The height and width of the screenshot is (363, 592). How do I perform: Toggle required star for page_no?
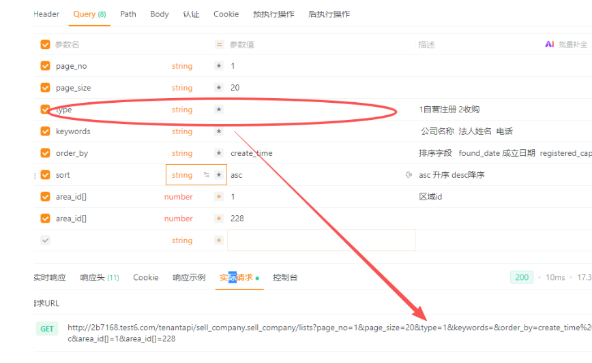(x=219, y=66)
